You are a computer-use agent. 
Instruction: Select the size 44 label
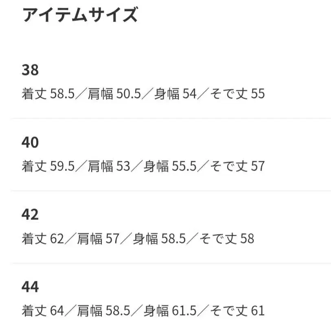(30, 287)
